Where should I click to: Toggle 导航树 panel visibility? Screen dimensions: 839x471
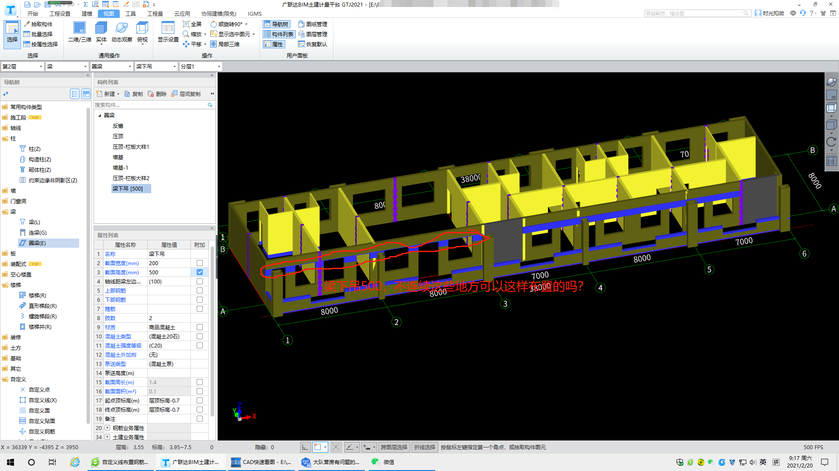[276, 24]
